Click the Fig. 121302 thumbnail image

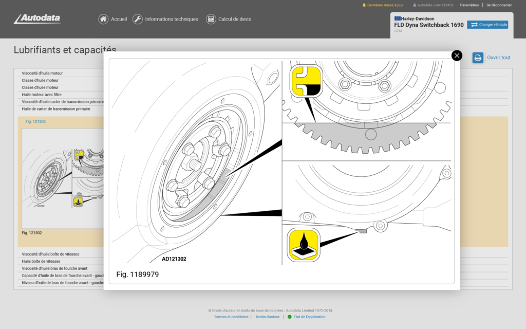(x=63, y=177)
